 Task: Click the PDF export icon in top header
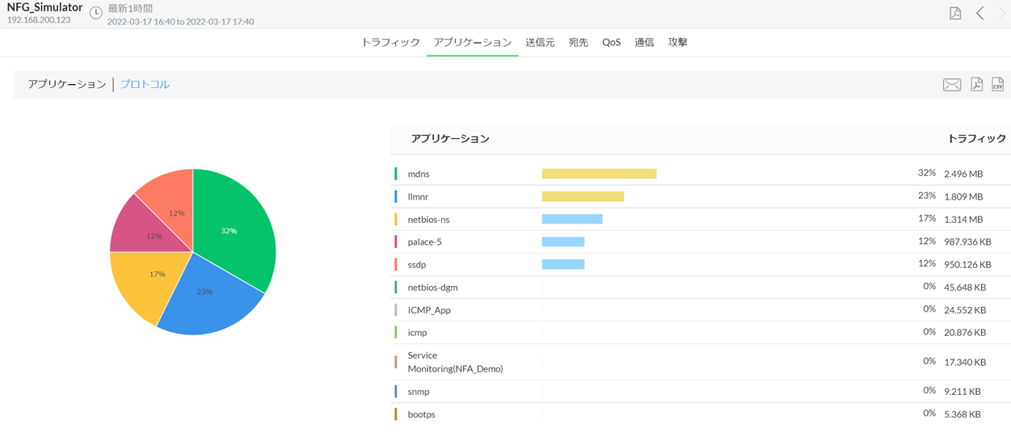(955, 13)
